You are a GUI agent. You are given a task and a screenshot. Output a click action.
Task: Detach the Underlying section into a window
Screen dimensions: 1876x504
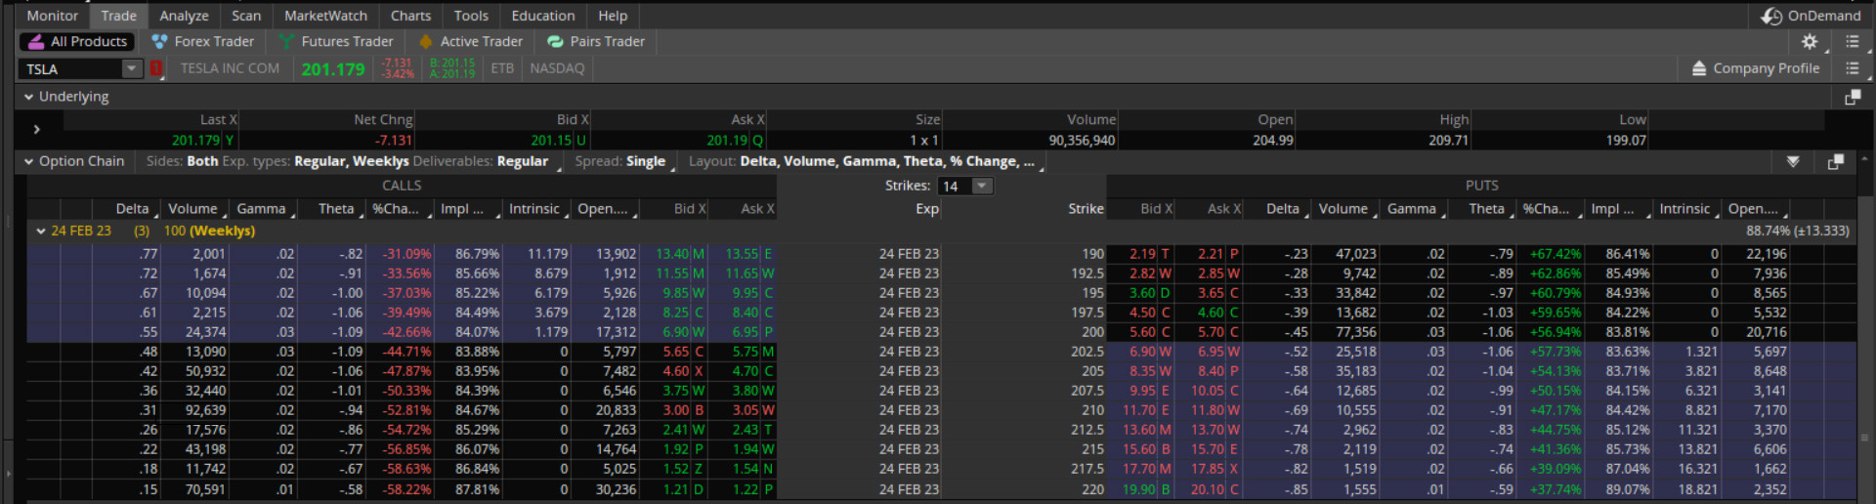coord(1852,97)
